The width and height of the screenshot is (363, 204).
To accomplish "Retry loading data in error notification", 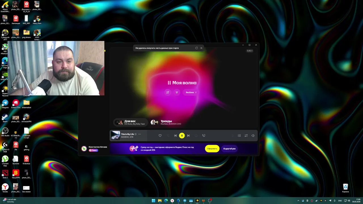I will coord(197,48).
